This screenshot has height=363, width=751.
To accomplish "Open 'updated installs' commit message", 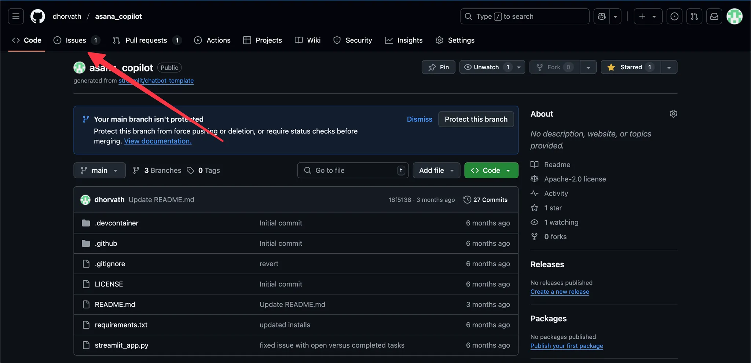I will pyautogui.click(x=285, y=325).
